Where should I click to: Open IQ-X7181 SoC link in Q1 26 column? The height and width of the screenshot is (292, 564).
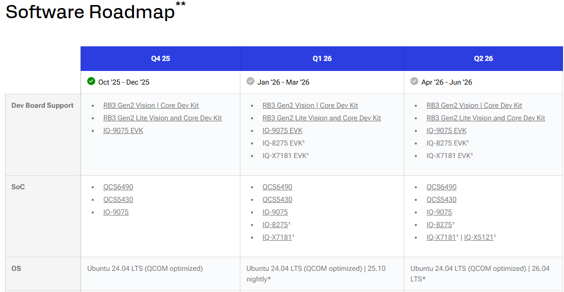[x=278, y=237]
